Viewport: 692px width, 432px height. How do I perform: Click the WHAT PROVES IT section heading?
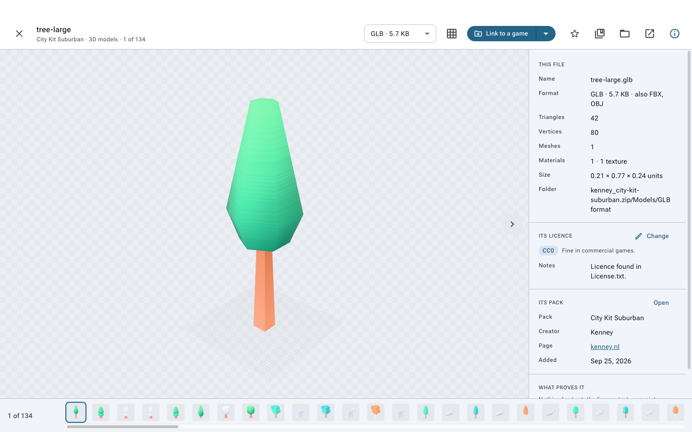click(x=561, y=387)
